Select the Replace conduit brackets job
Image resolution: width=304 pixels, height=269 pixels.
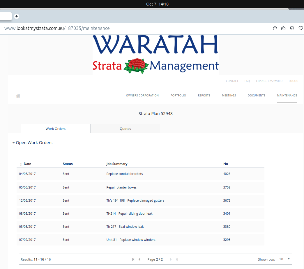tap(125, 174)
